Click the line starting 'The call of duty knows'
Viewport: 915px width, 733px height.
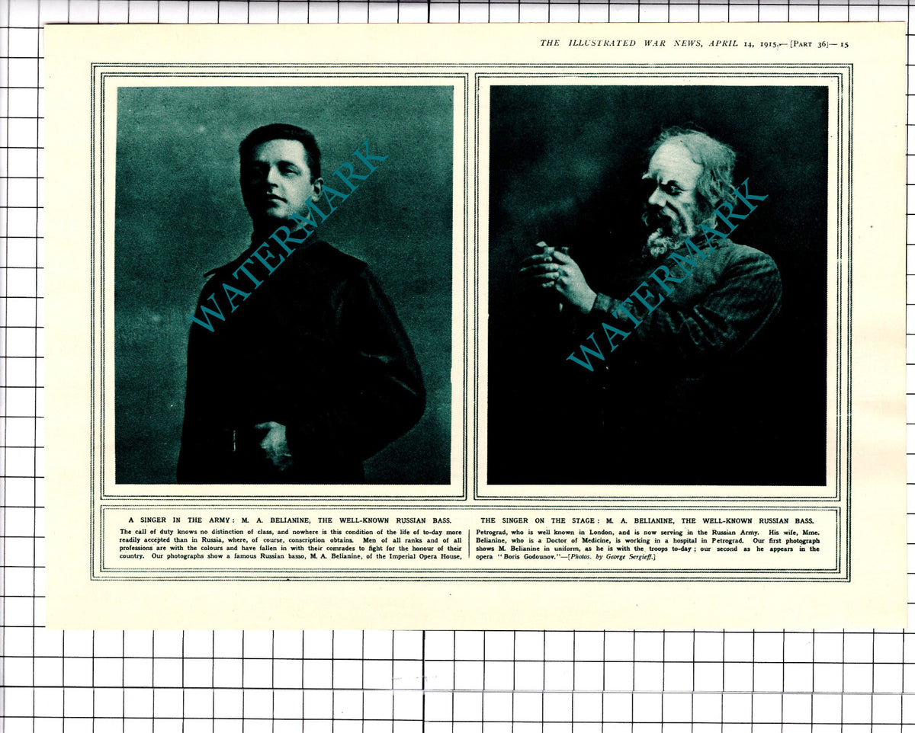click(291, 531)
